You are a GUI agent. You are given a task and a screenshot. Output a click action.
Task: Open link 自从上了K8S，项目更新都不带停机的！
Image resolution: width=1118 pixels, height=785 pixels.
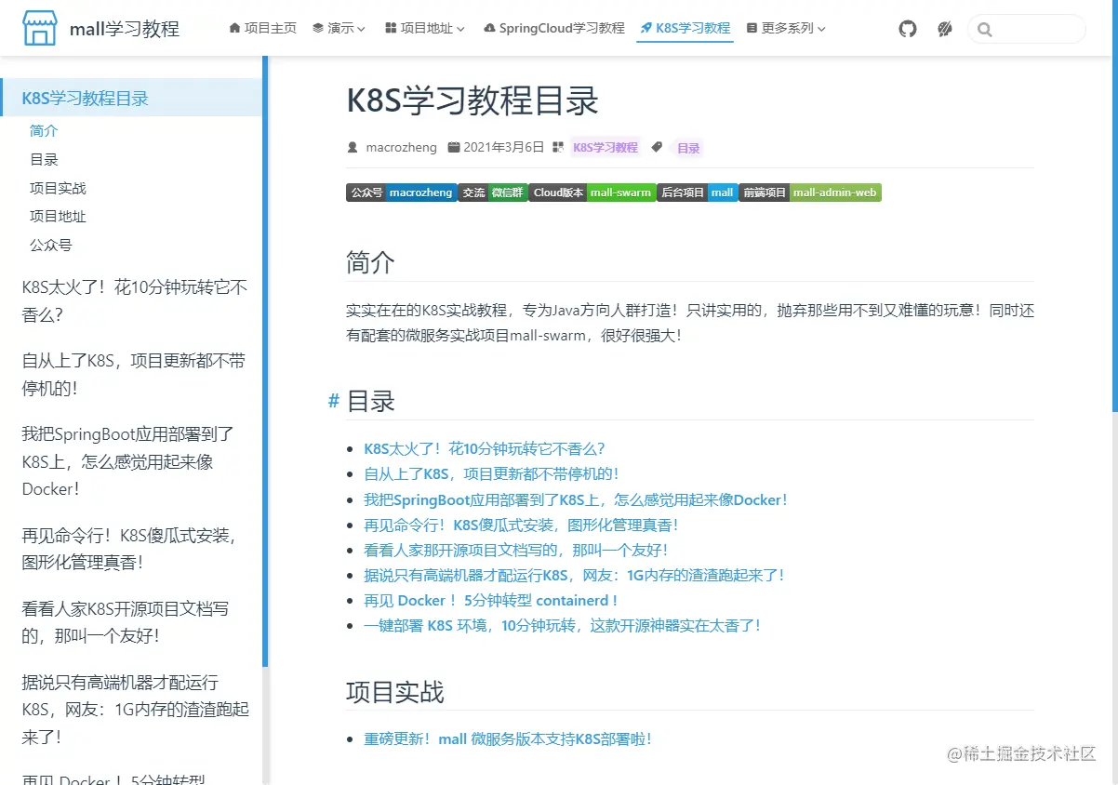point(491,473)
